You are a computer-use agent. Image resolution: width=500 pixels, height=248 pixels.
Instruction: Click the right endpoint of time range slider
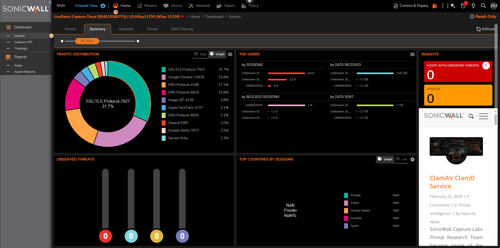[138, 41]
